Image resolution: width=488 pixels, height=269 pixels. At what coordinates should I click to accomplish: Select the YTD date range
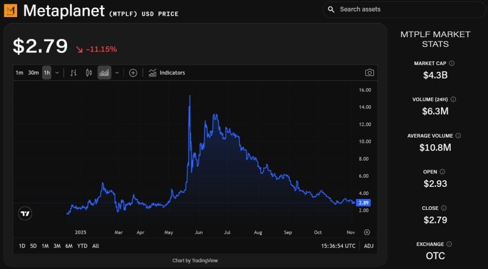[82, 246]
